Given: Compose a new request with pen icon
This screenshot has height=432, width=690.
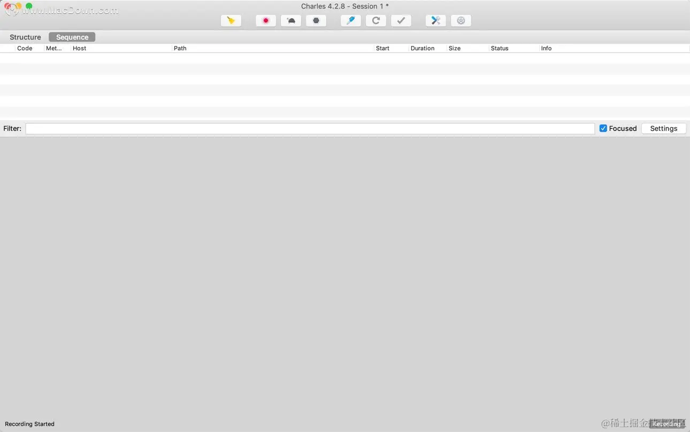Looking at the screenshot, I should point(351,20).
